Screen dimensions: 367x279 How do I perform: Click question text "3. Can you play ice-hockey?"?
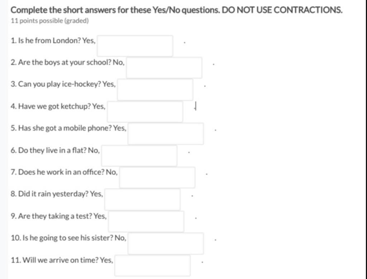(56, 84)
